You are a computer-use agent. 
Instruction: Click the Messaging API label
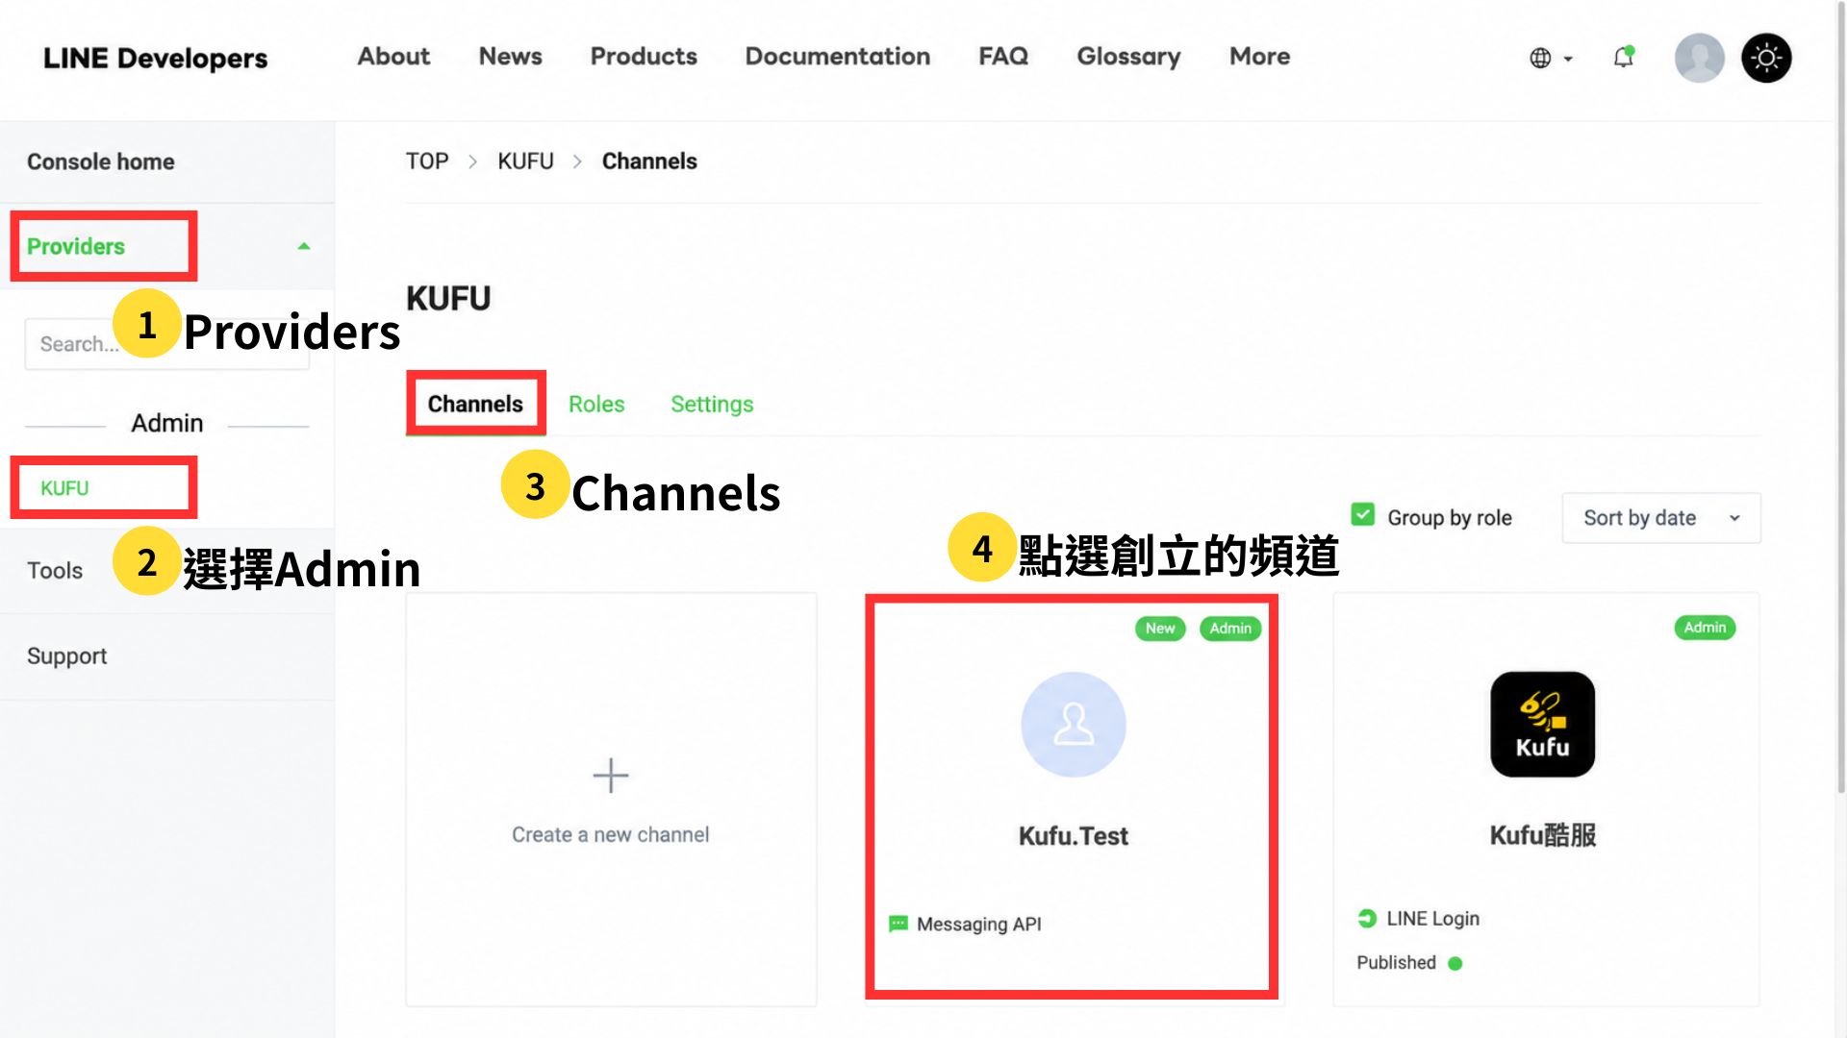[979, 925]
